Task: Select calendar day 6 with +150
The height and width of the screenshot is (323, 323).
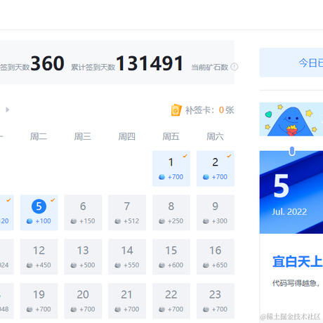Action: 83,213
